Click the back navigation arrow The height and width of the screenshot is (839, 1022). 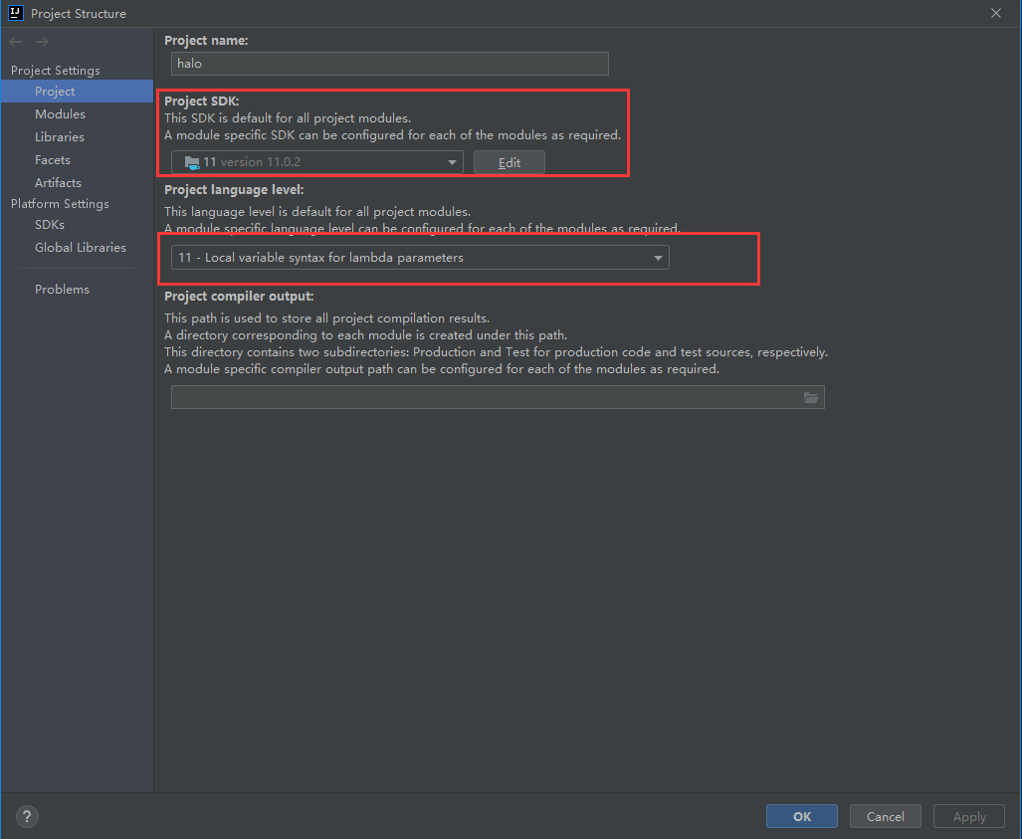click(16, 42)
